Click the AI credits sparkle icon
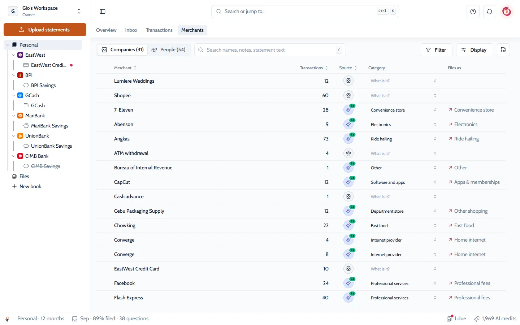 tap(477, 318)
